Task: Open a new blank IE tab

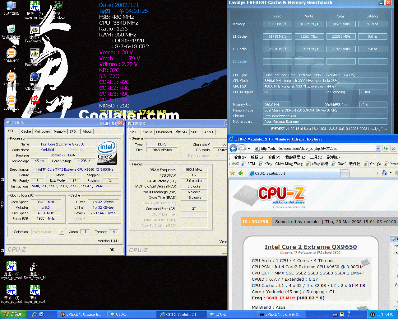Action: click(345, 173)
